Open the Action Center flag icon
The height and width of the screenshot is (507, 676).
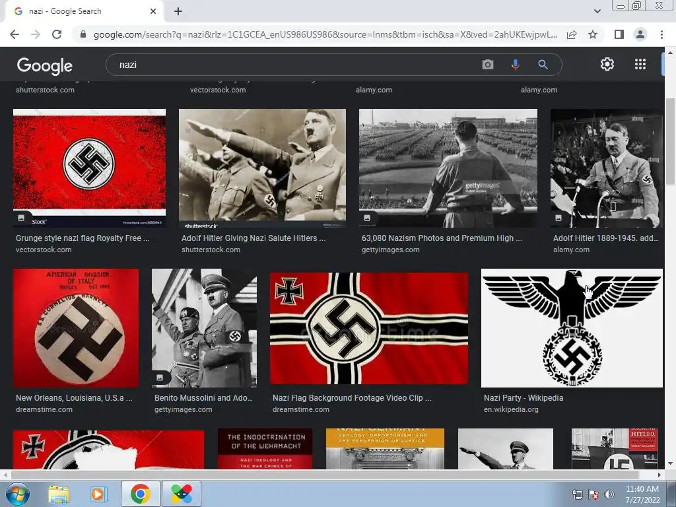pos(593,495)
